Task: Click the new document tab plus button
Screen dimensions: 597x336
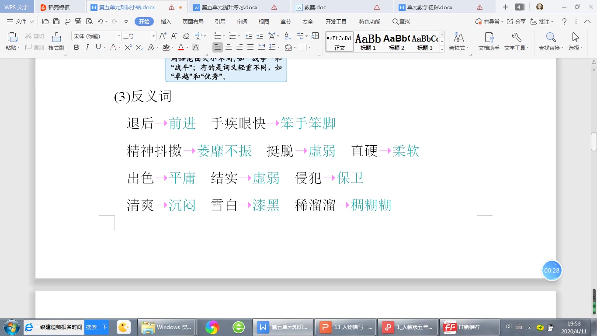Action: (506, 7)
